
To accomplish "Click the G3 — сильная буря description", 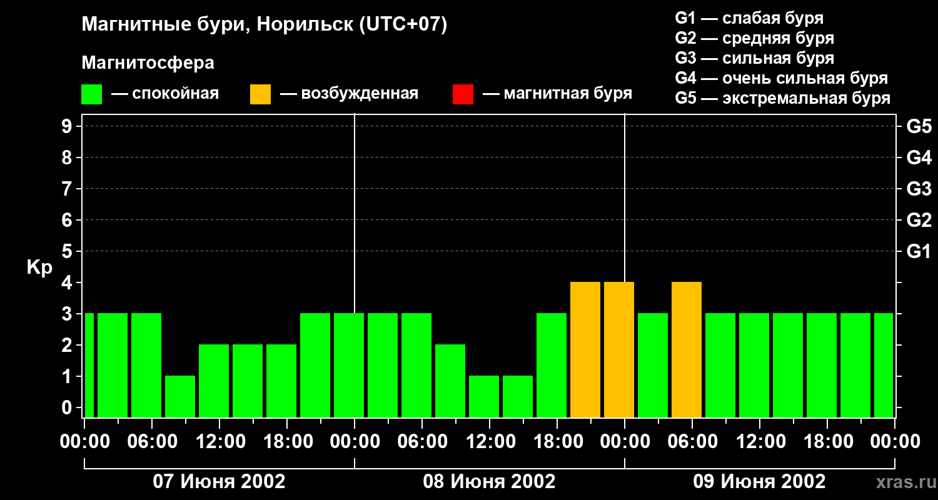I will click(x=755, y=58).
